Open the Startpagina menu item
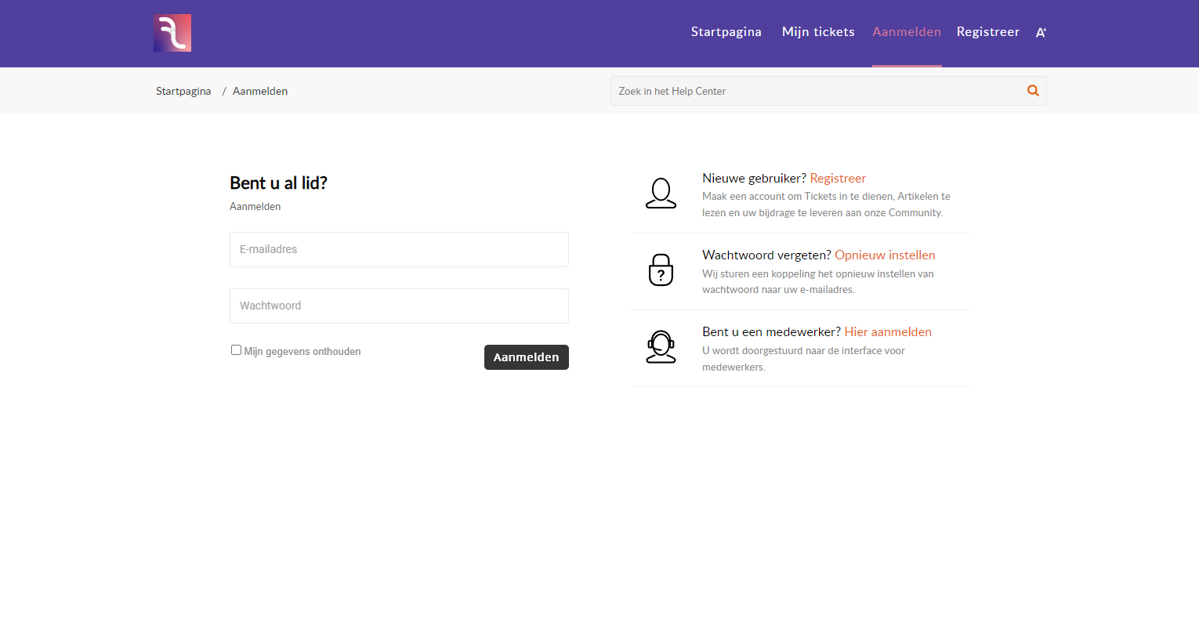This screenshot has width=1199, height=637. 726,32
